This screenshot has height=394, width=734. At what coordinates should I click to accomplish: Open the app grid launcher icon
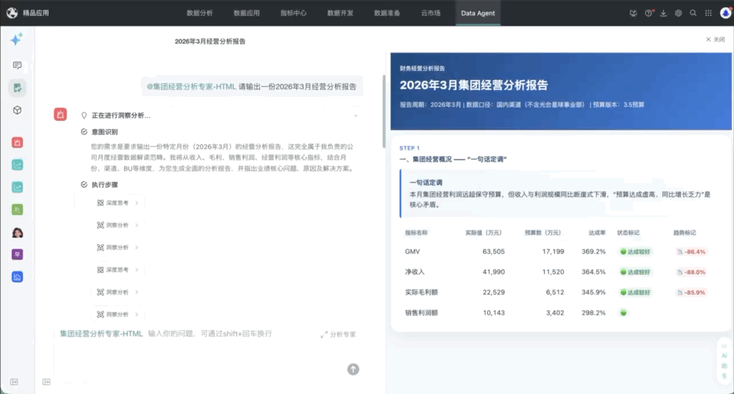pyautogui.click(x=708, y=13)
